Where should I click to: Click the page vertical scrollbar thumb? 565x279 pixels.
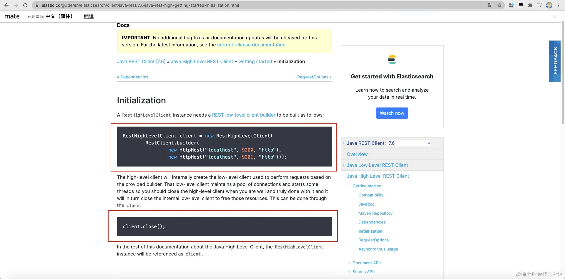tap(563, 73)
